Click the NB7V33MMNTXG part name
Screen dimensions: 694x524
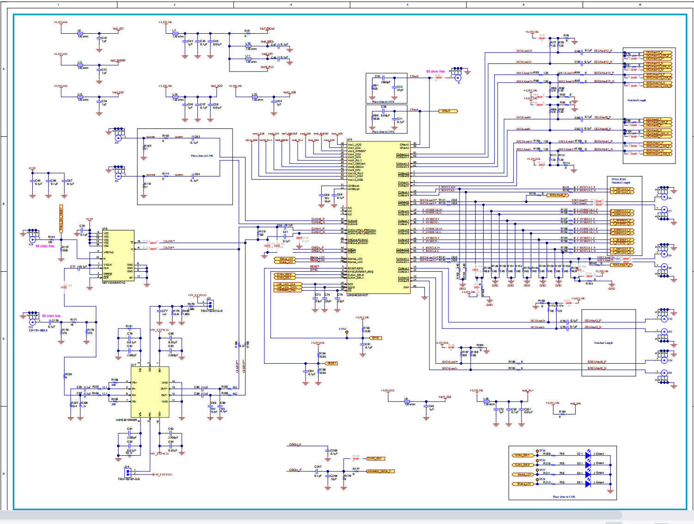tap(114, 283)
